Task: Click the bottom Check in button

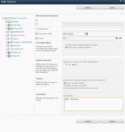Action: [x=88, y=121]
